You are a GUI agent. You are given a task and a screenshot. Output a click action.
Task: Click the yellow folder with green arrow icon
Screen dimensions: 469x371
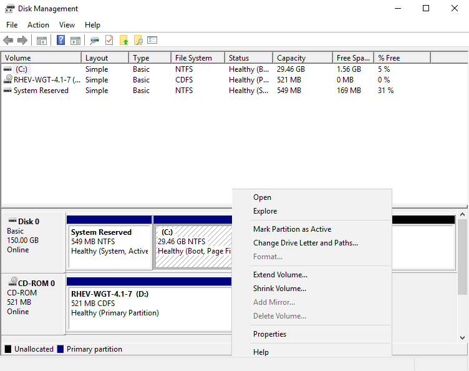tap(123, 41)
